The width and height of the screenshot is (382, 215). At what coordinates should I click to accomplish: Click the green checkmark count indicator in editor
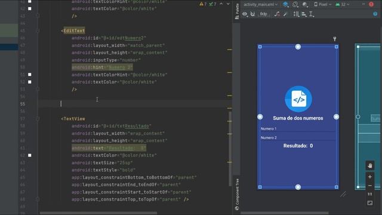click(x=212, y=4)
